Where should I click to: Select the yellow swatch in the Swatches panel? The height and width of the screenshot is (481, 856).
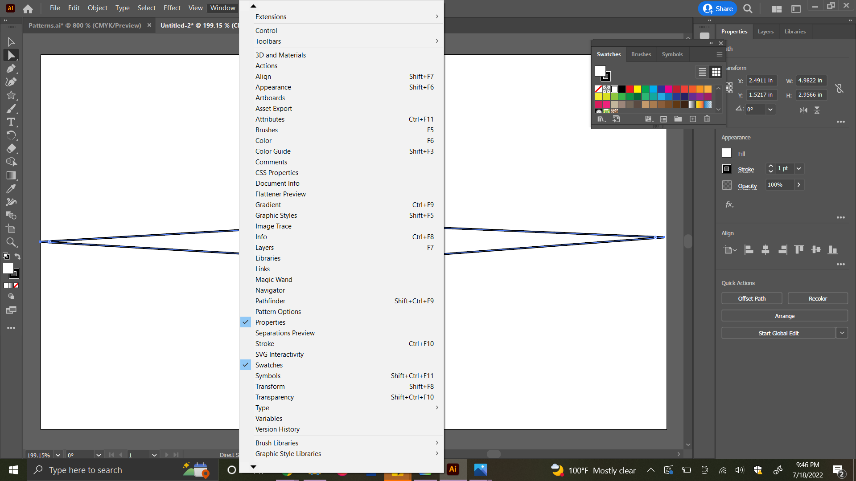click(638, 89)
